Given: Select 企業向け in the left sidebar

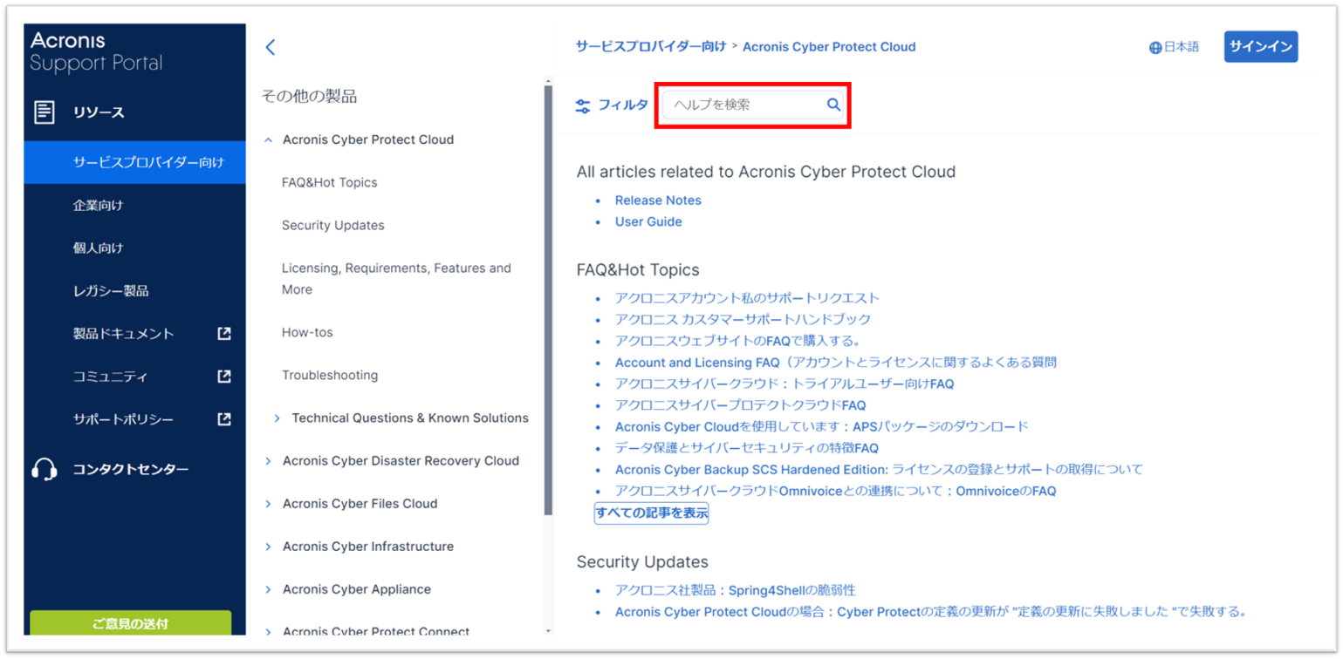Looking at the screenshot, I should [99, 206].
